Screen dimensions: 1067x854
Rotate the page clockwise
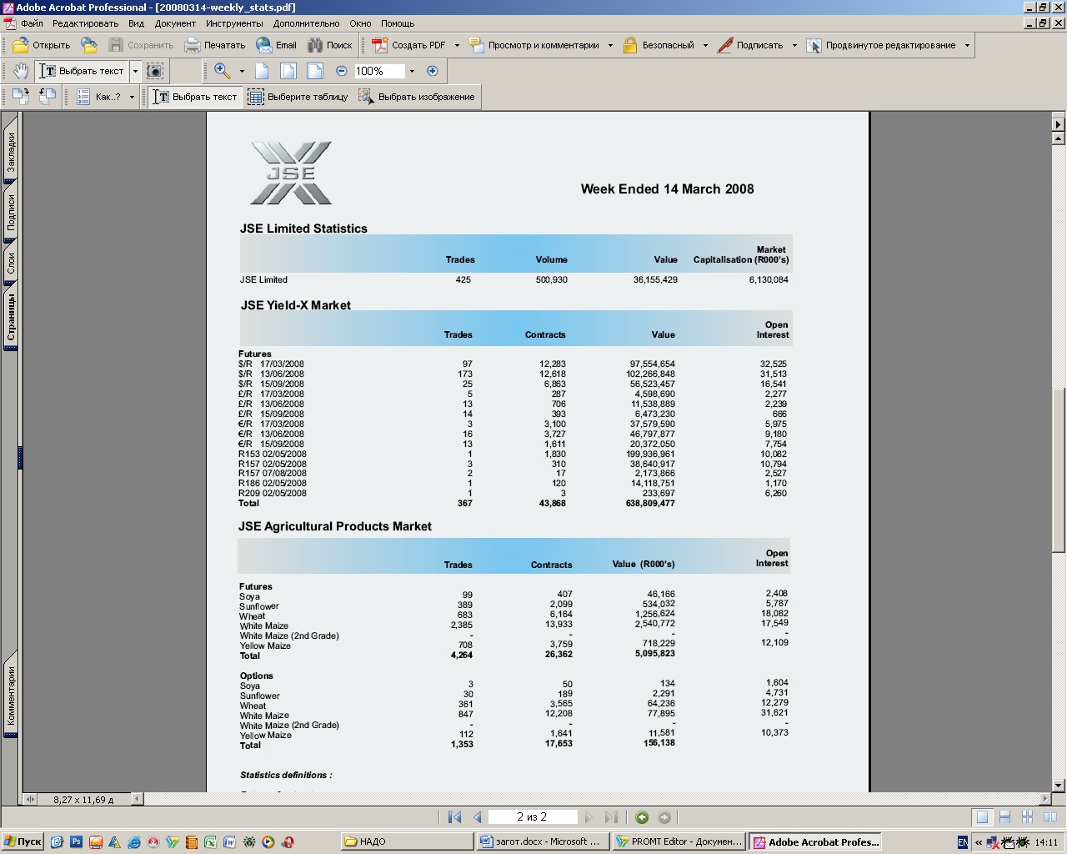(x=21, y=97)
